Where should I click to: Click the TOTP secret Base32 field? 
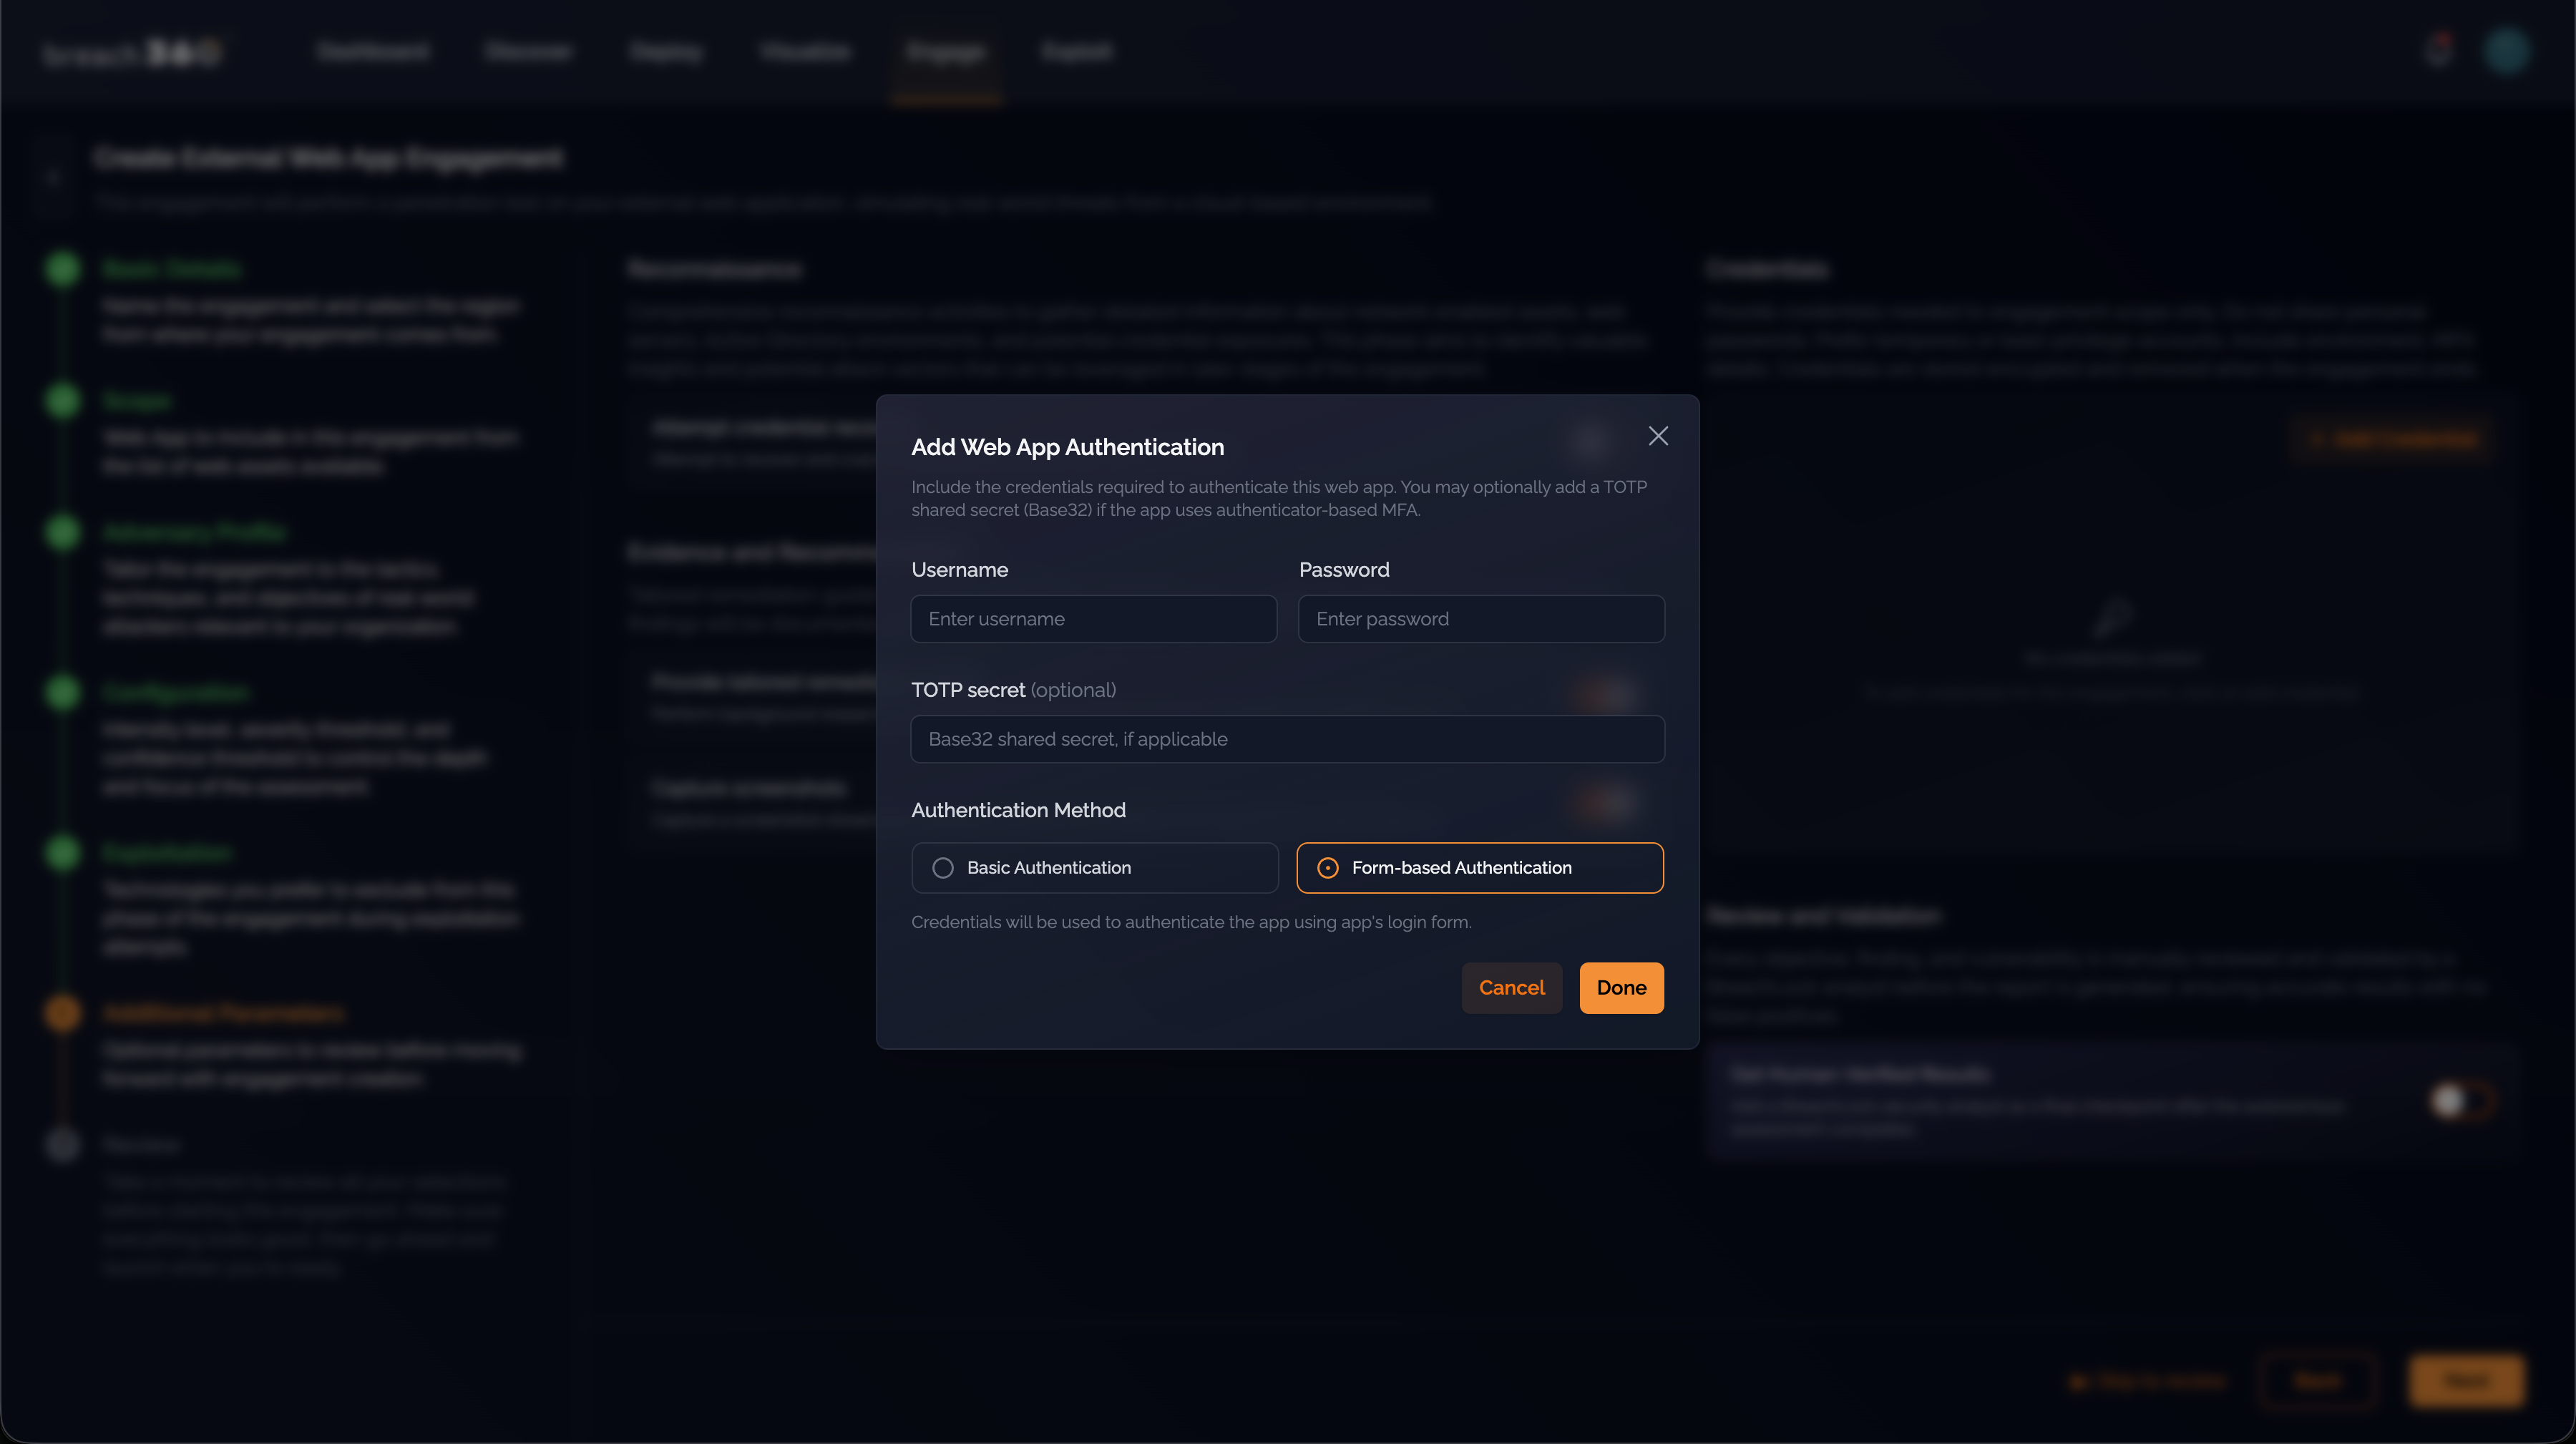pyautogui.click(x=1287, y=739)
